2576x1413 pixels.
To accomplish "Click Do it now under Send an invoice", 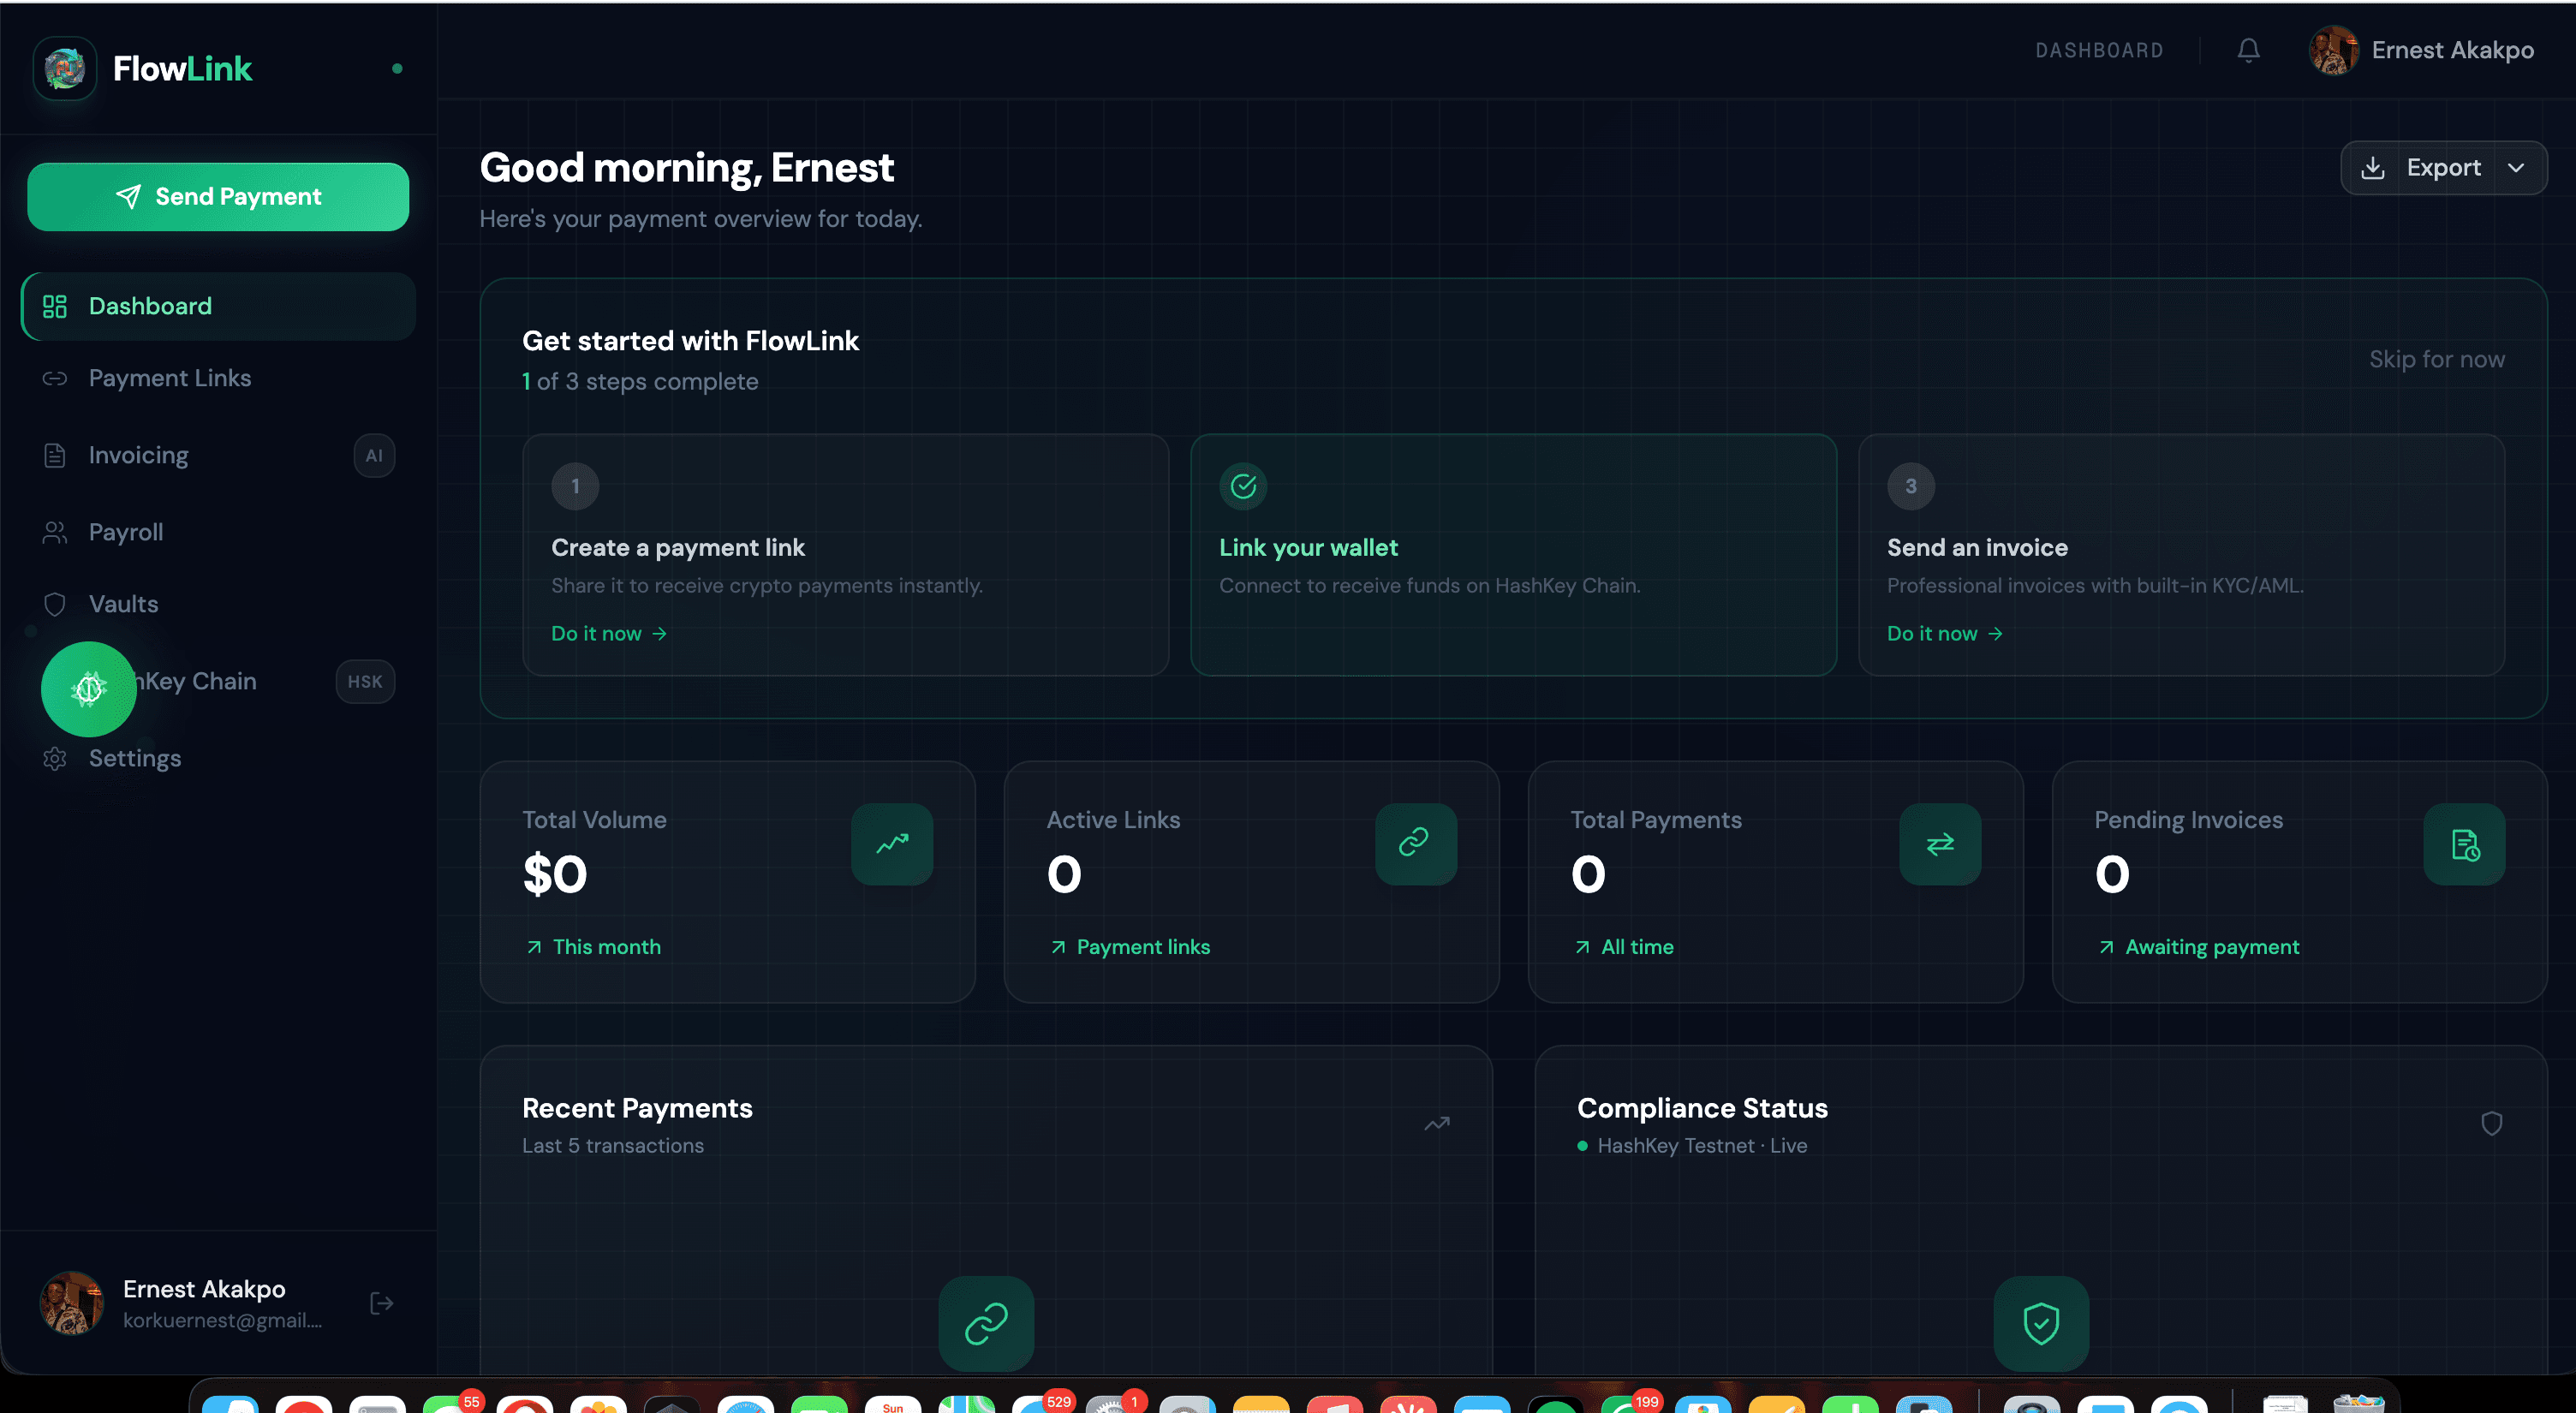I will [1944, 634].
